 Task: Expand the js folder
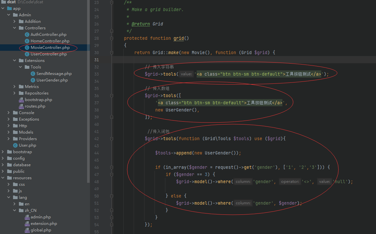click(x=8, y=191)
